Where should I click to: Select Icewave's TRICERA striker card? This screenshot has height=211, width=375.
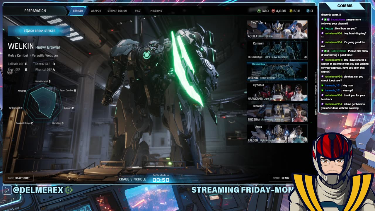pos(277,113)
